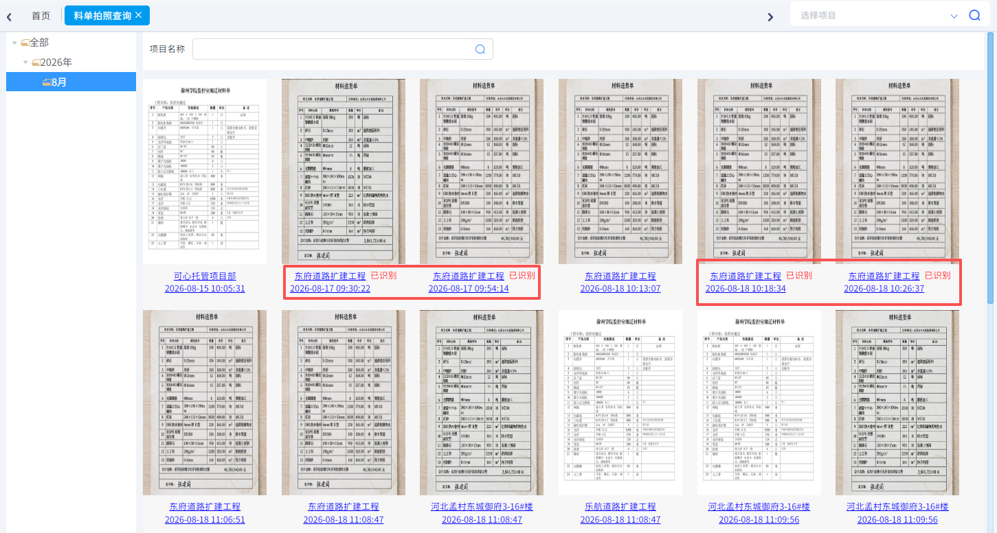
Task: Click the folder icon beside 8月
Action: pos(46,82)
